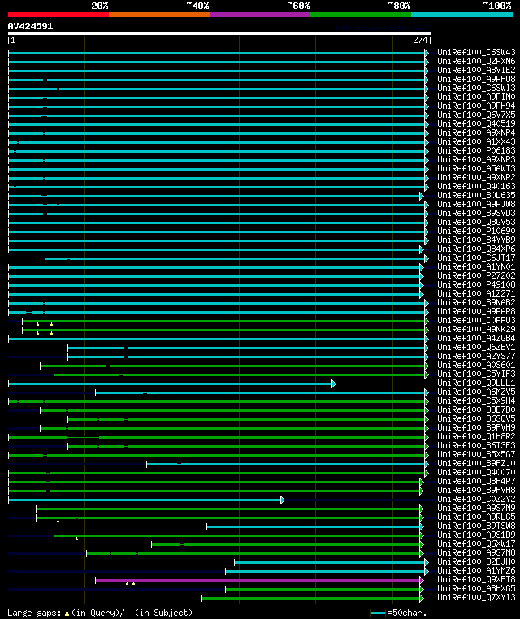520x619 pixels.
Task: Open hit UniRef100_Q6V7X5
Action: pos(476,115)
